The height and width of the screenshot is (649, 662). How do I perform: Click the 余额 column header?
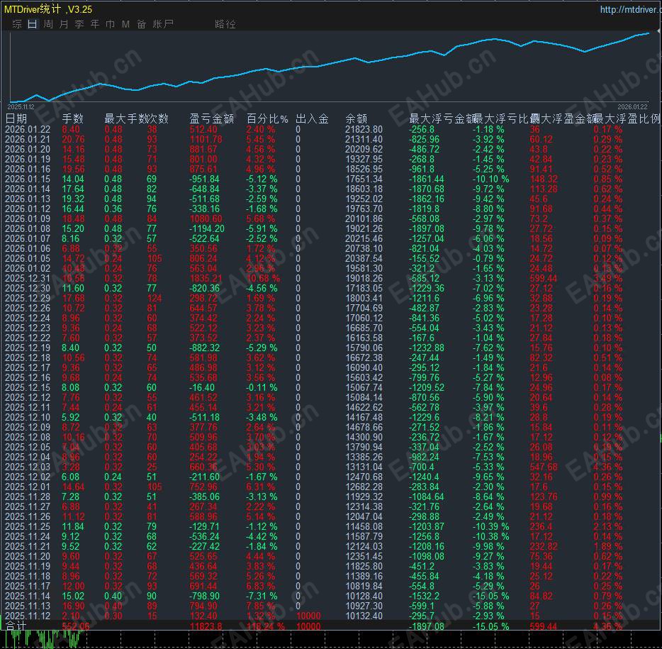(x=356, y=118)
